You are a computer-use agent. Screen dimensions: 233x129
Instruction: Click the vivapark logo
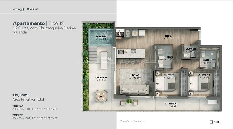coord(18,9)
